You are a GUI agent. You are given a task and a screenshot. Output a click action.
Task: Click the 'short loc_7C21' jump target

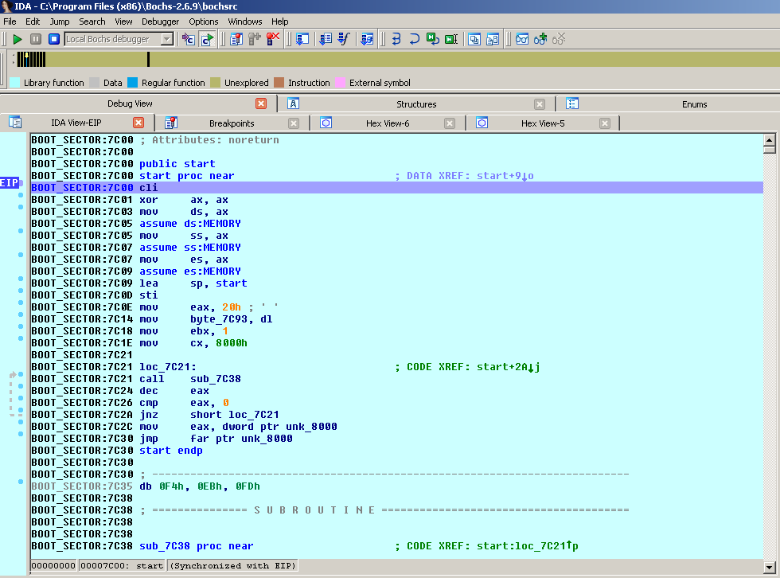coord(234,414)
